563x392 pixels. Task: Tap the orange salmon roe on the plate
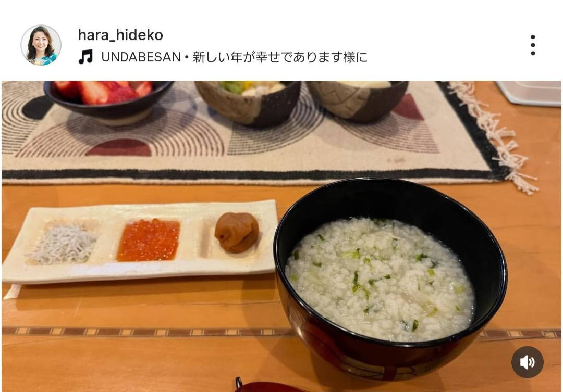[x=149, y=241]
